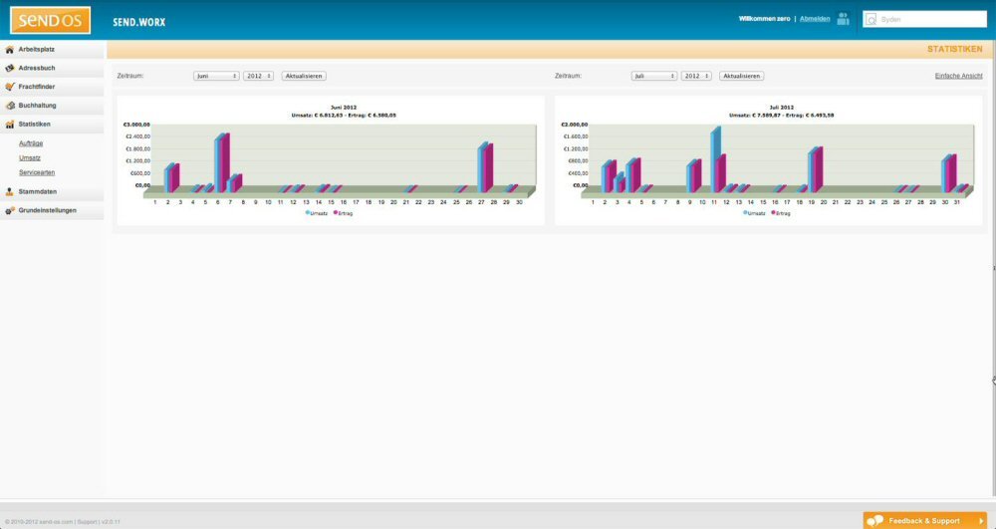The image size is (996, 529).
Task: Open the Adressbuch menu item
Action: [x=52, y=68]
